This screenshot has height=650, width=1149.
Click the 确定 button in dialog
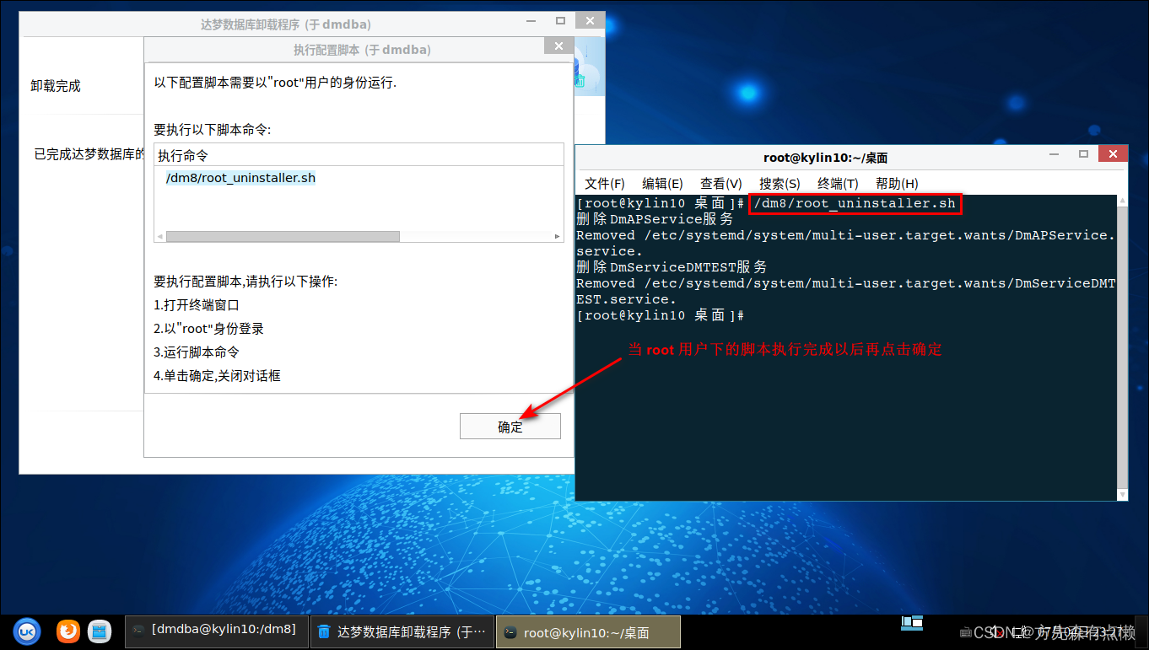(x=510, y=427)
